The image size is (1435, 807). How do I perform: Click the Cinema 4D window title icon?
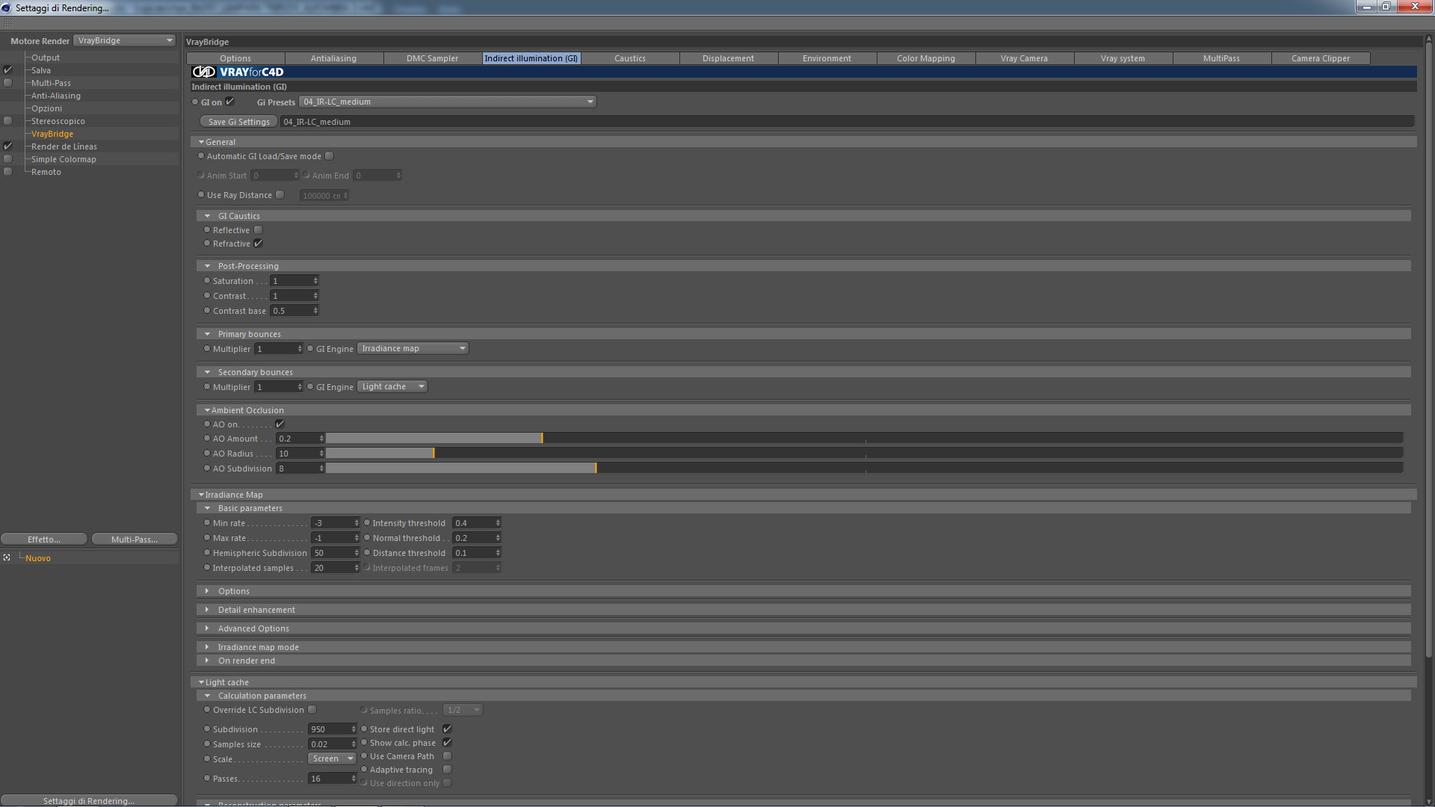[x=7, y=7]
